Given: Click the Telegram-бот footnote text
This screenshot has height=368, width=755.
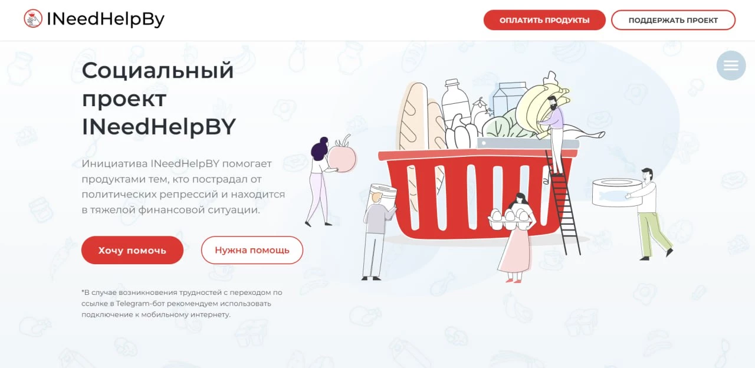Looking at the screenshot, I should click(182, 303).
